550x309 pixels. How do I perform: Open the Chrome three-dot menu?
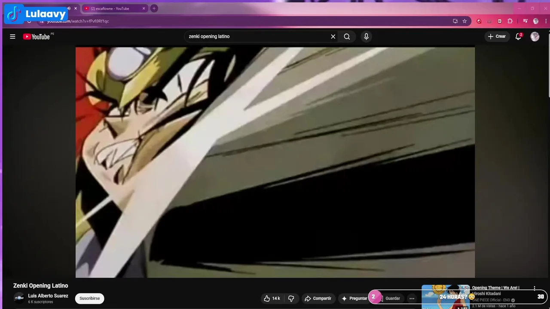(546, 21)
